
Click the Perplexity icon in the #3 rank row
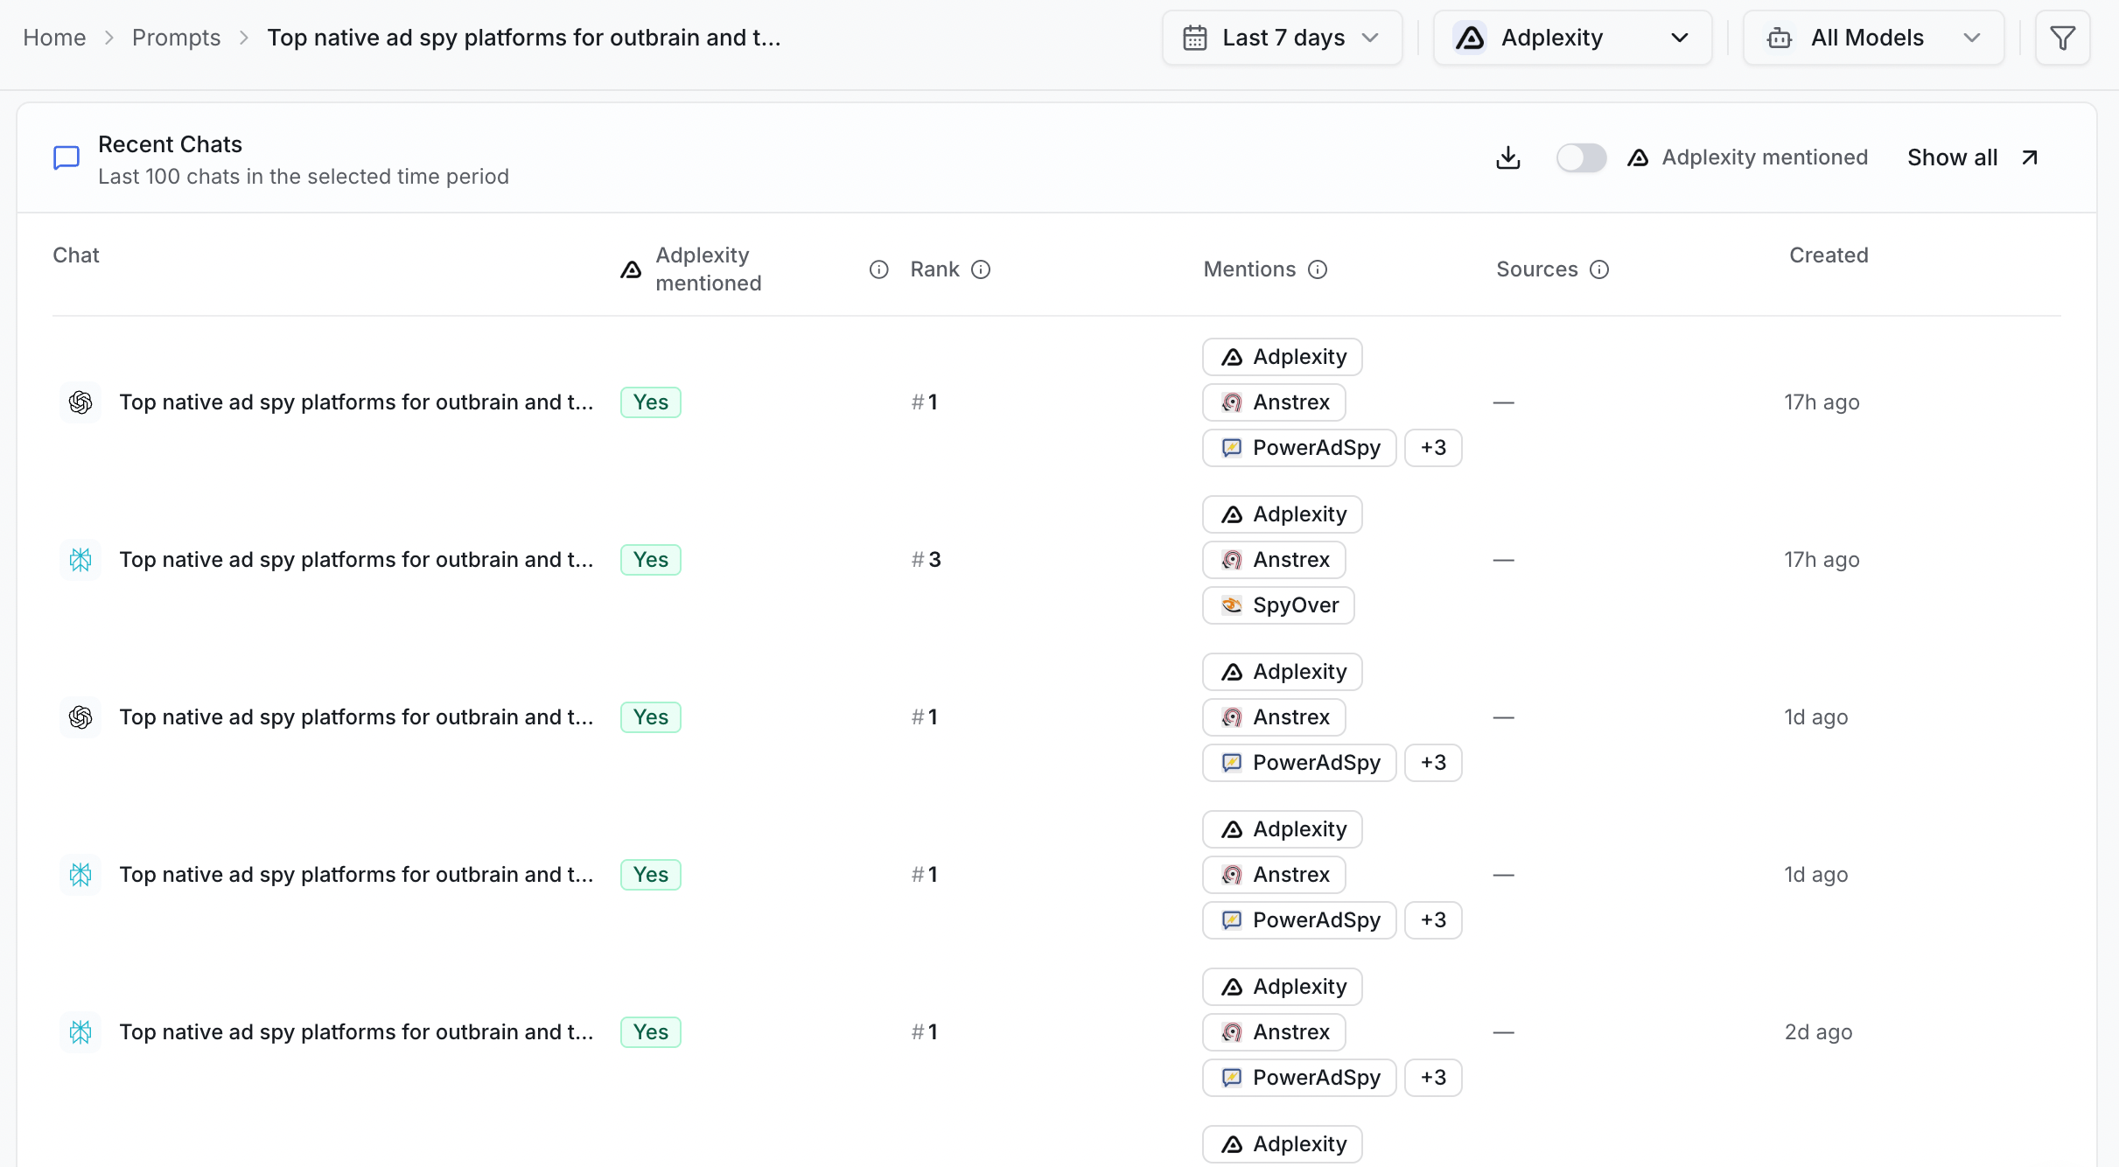[x=80, y=560]
